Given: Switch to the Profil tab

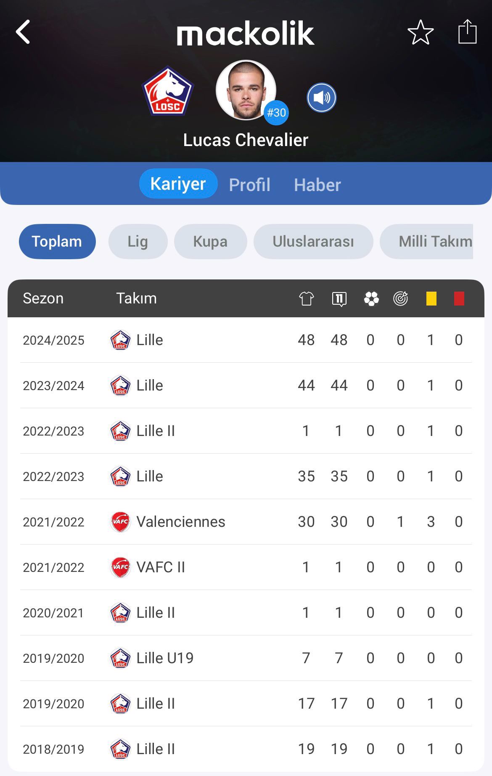Looking at the screenshot, I should pyautogui.click(x=250, y=185).
